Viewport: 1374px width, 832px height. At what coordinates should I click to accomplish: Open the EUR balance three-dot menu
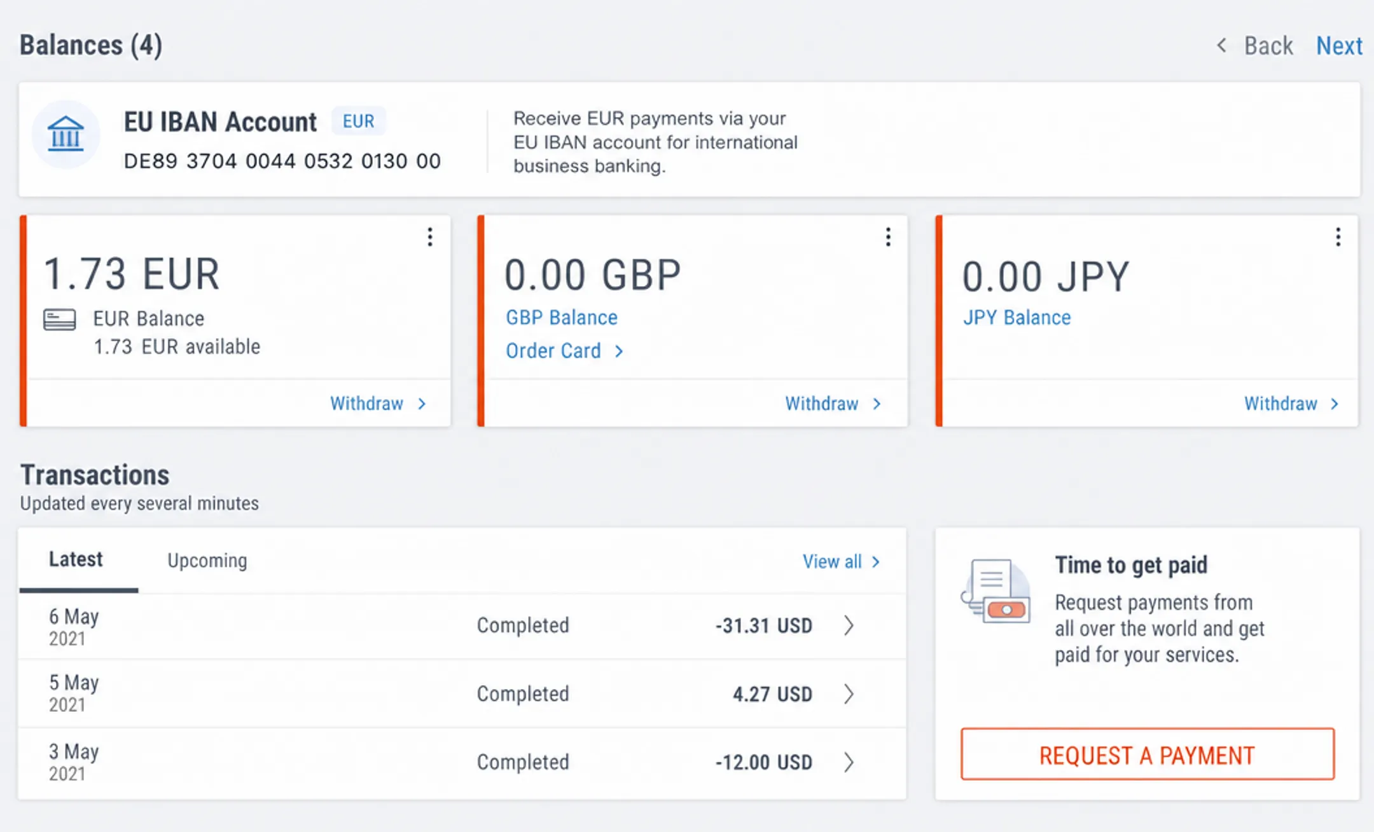(430, 237)
